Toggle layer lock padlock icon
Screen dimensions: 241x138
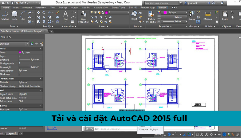coord(103,13)
